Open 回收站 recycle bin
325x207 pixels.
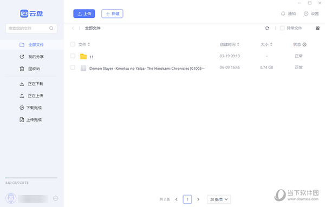[x=30, y=69]
